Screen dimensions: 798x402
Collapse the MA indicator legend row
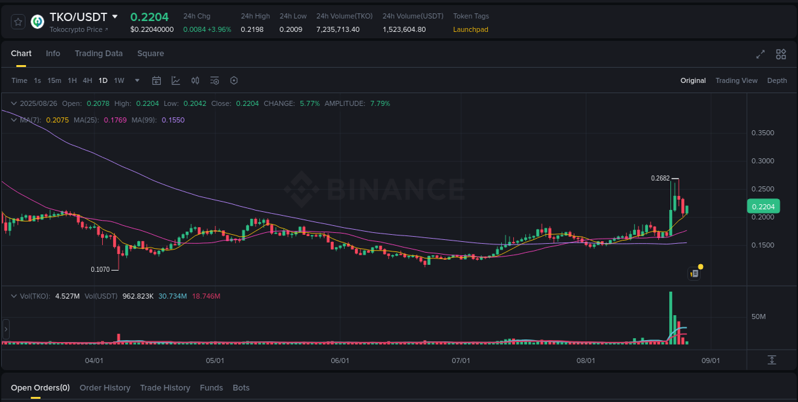tap(13, 119)
